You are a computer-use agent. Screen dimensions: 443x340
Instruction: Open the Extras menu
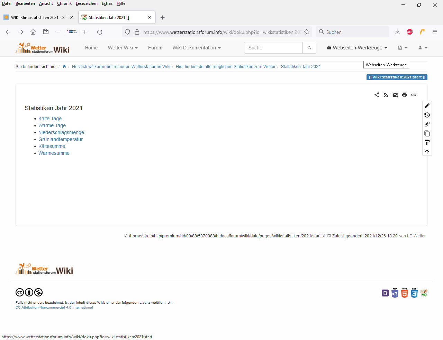point(107,3)
